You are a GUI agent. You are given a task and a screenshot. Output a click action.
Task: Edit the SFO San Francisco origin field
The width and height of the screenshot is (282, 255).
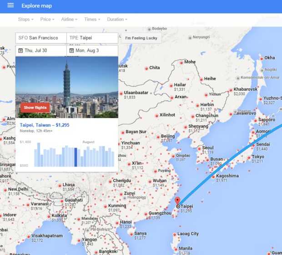[x=41, y=38]
